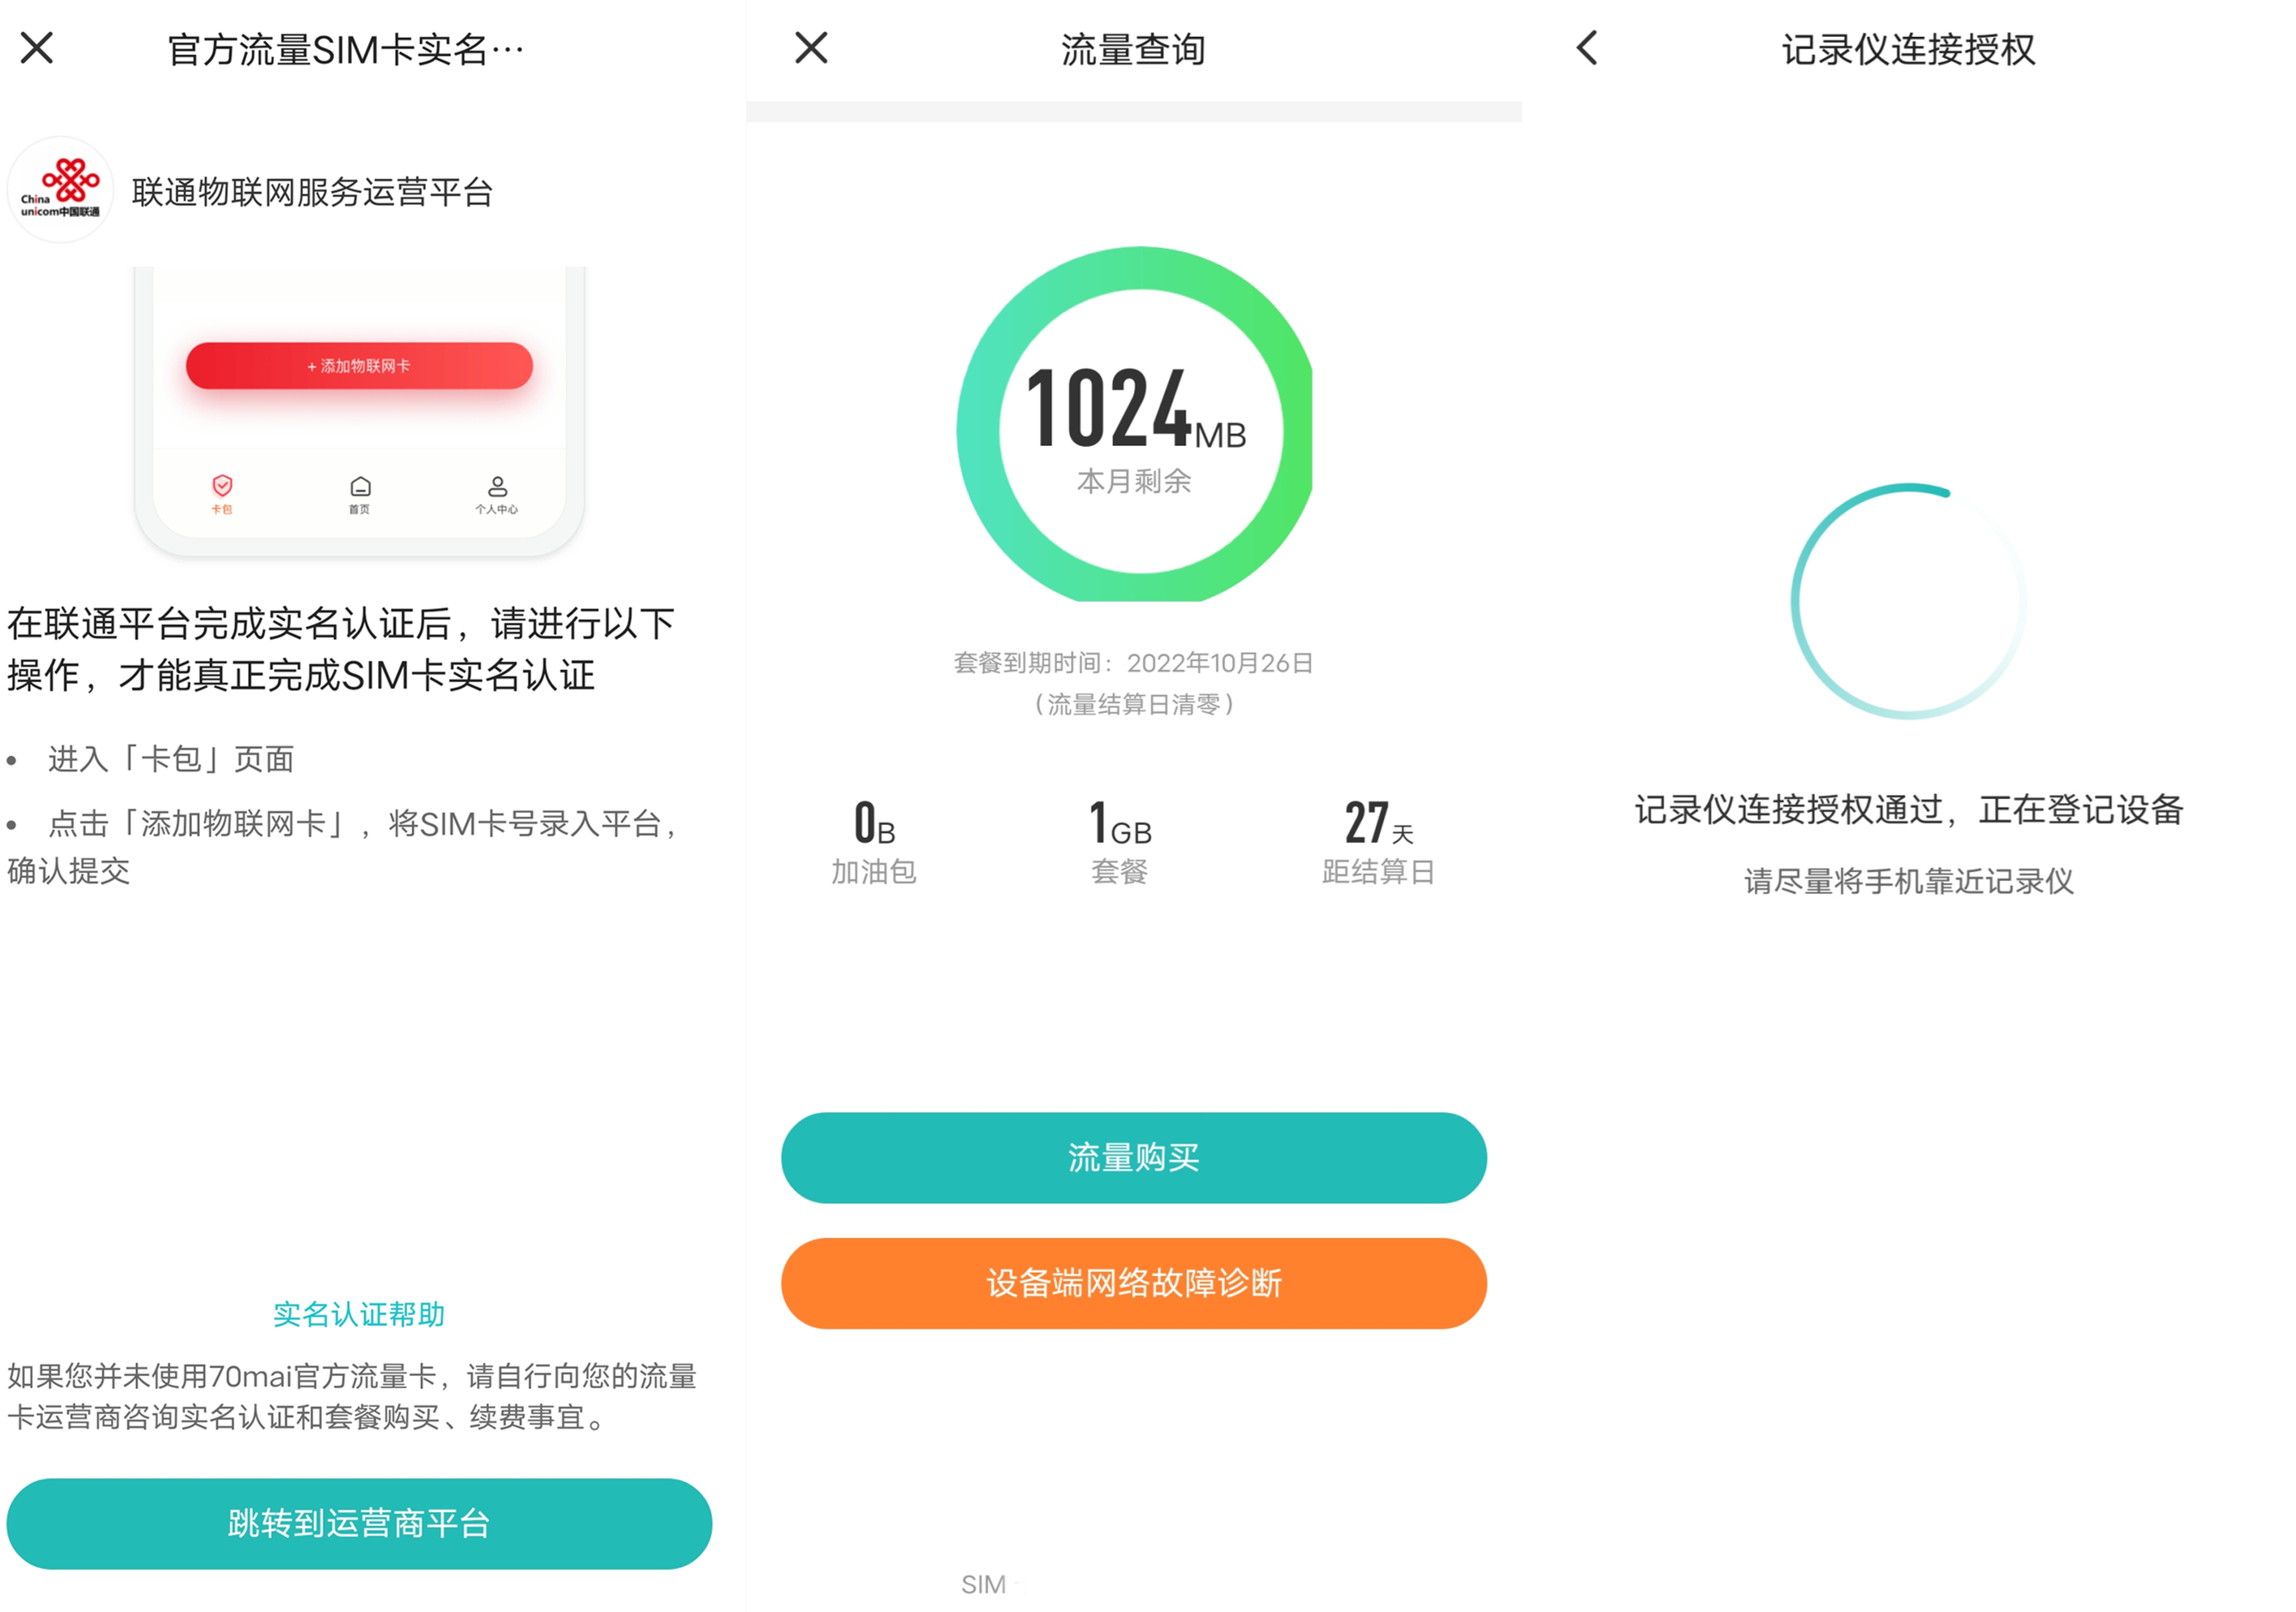Open 个人中心 via the person icon
2296x1612 pixels.
coord(497,487)
